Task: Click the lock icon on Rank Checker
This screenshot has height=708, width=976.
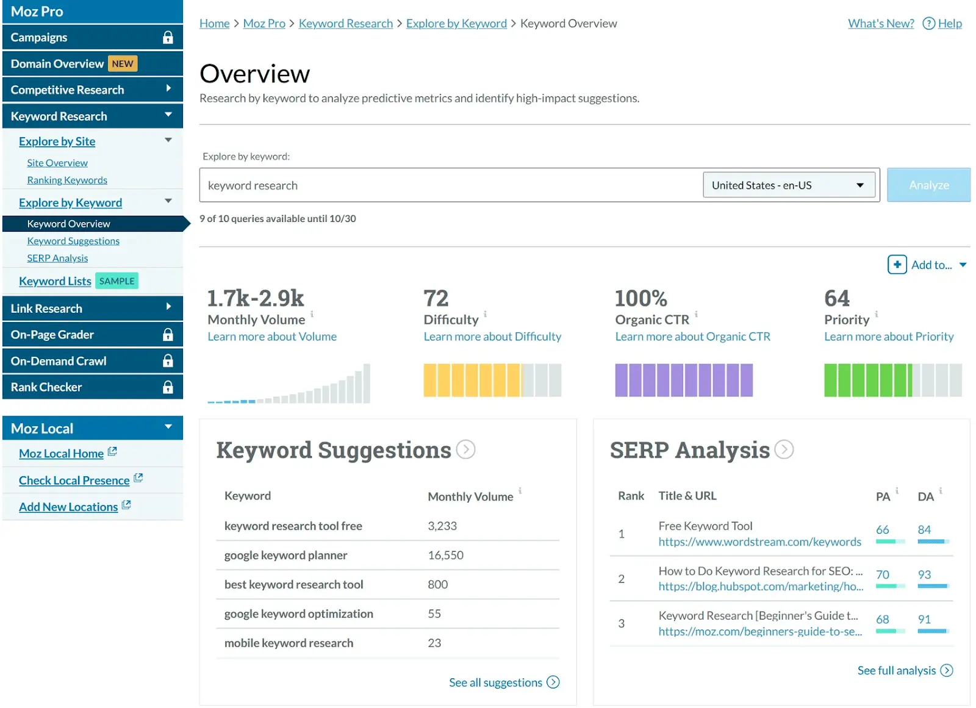Action: [x=169, y=387]
